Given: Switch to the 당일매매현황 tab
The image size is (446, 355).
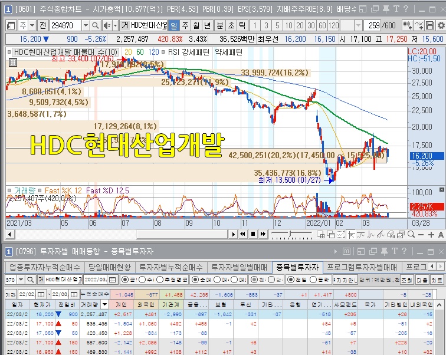Looking at the screenshot, I should point(110,267).
